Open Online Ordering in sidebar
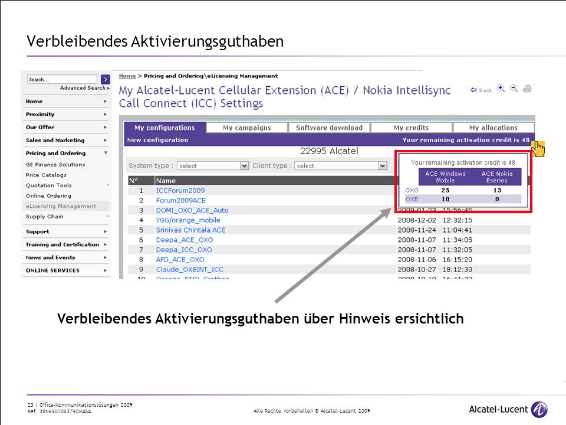Image resolution: width=566 pixels, height=425 pixels. [x=48, y=196]
